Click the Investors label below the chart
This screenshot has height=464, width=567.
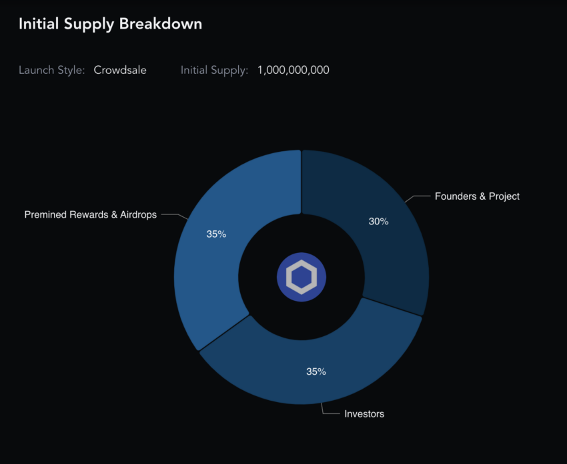coord(364,414)
